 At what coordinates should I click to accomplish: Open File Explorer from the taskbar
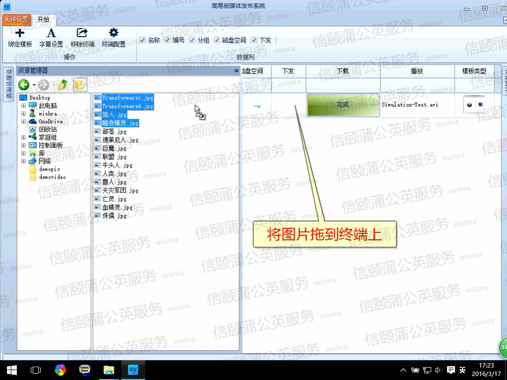click(x=108, y=370)
